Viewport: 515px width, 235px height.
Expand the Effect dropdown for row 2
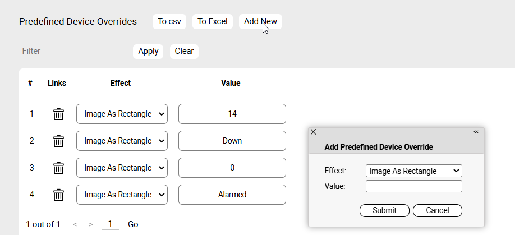[x=122, y=141]
